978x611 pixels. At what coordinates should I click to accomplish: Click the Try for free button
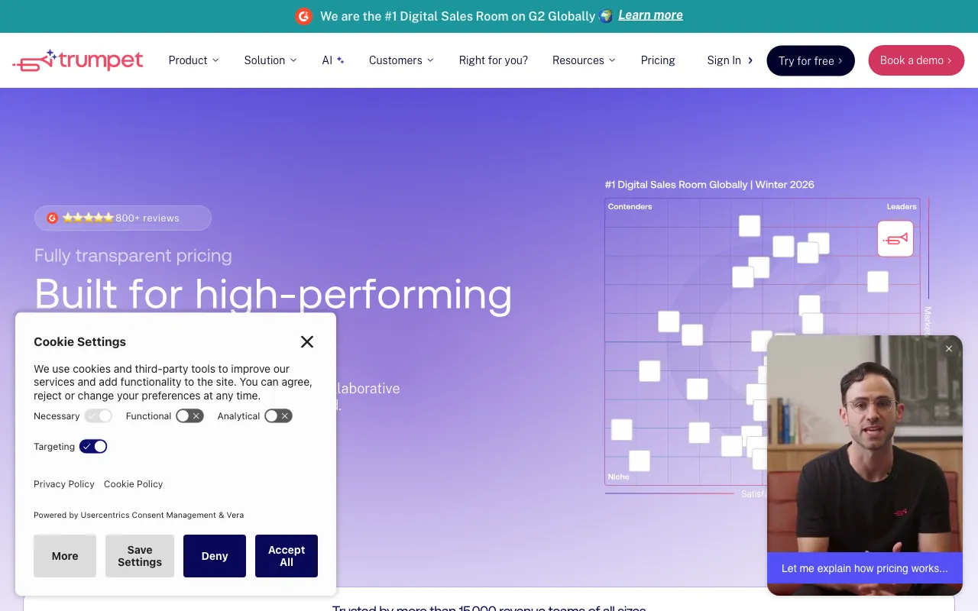point(811,61)
